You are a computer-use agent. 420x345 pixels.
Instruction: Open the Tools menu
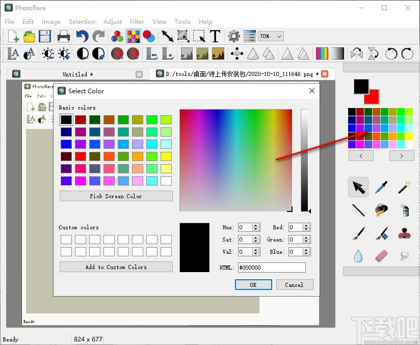click(182, 22)
